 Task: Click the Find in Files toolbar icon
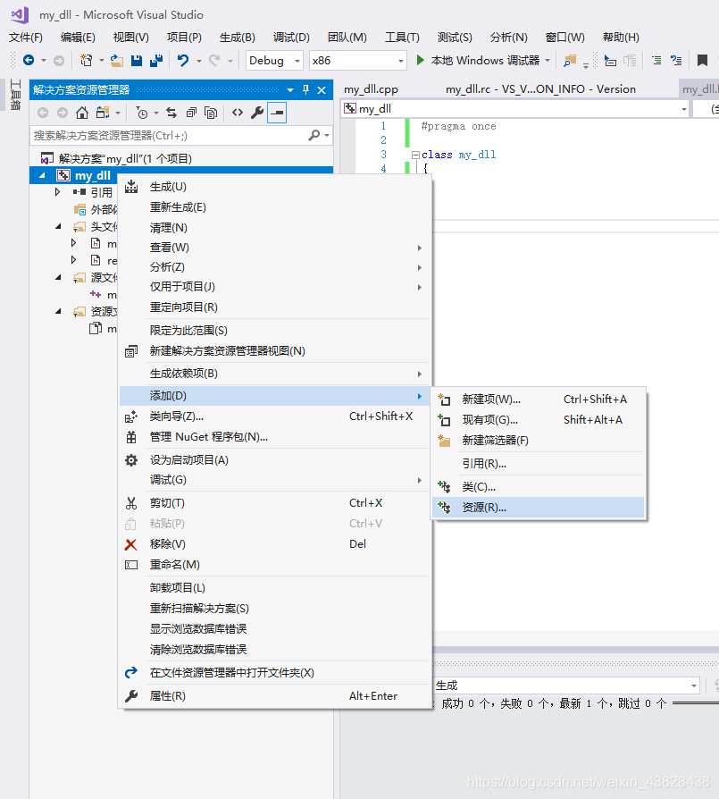(570, 61)
